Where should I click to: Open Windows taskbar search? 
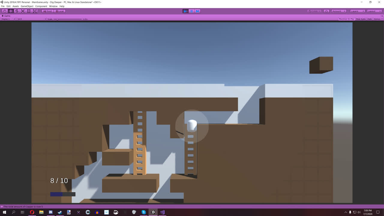tap(13, 212)
